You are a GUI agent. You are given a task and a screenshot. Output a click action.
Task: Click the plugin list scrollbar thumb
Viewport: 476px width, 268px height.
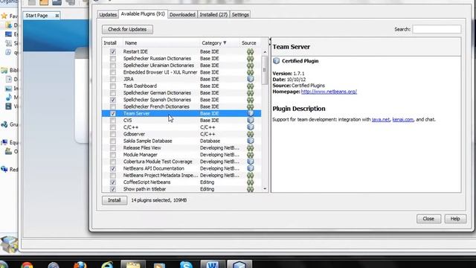pyautogui.click(x=265, y=70)
